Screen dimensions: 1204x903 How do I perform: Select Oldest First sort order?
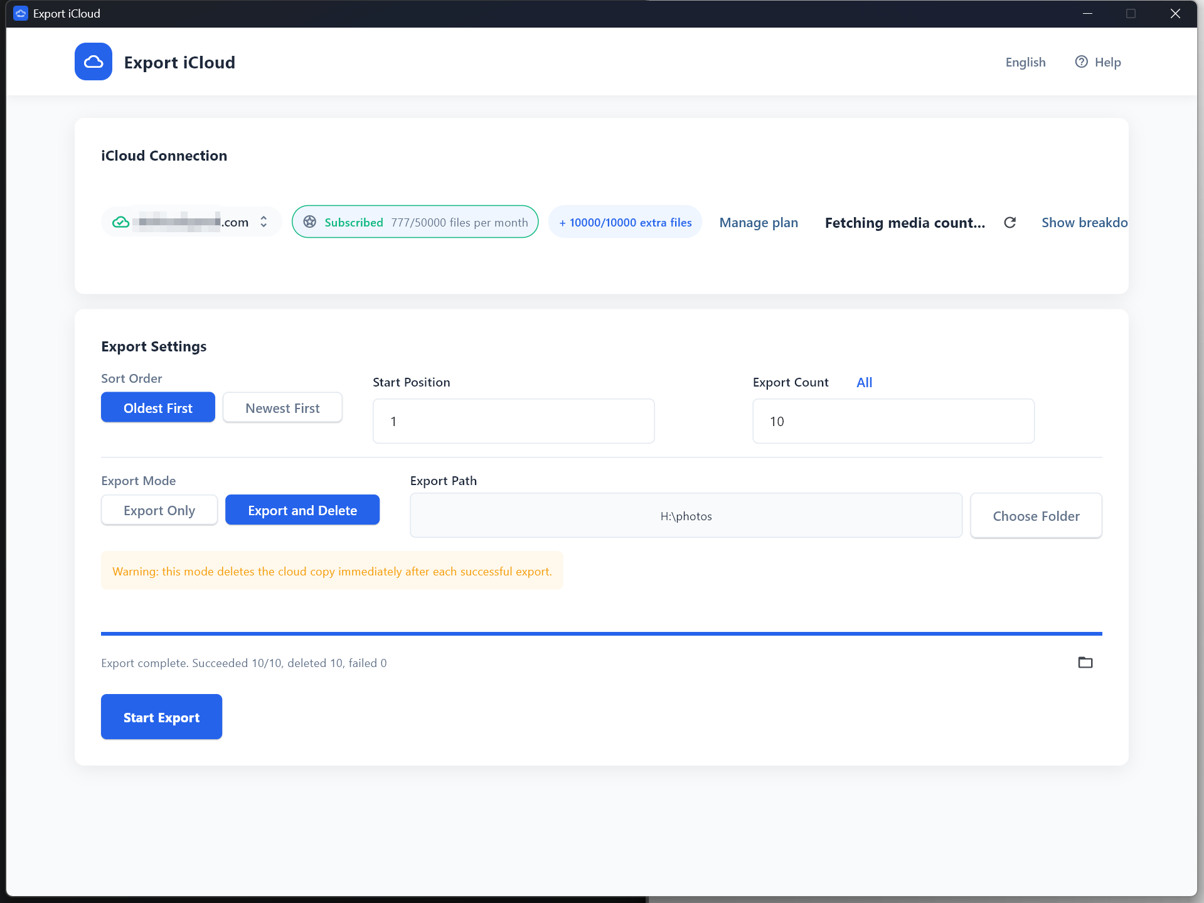tap(157, 407)
